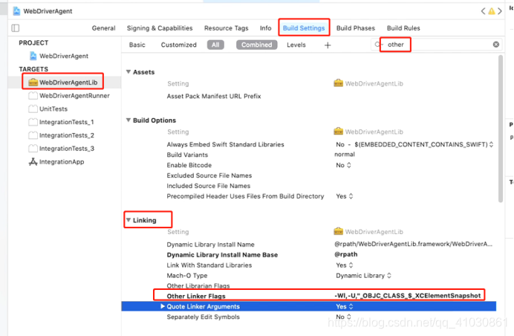This screenshot has height=336, width=514.
Task: Select the IntegrationTests_3 target
Action: (62, 149)
